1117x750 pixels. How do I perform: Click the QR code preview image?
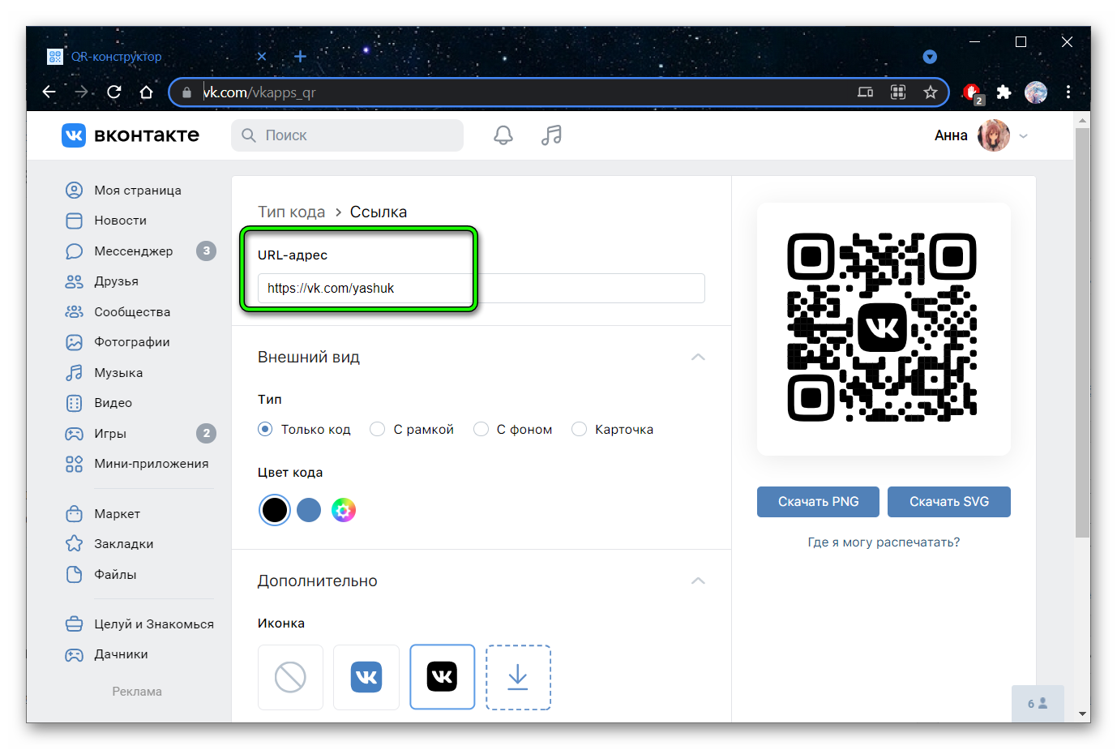click(882, 328)
